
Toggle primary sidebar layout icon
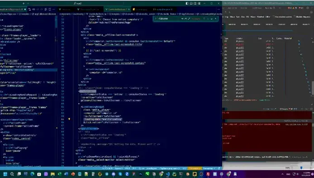click(187, 4)
